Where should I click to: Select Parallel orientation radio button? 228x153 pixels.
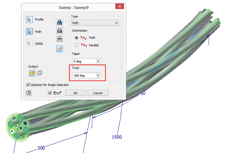tap(77, 45)
